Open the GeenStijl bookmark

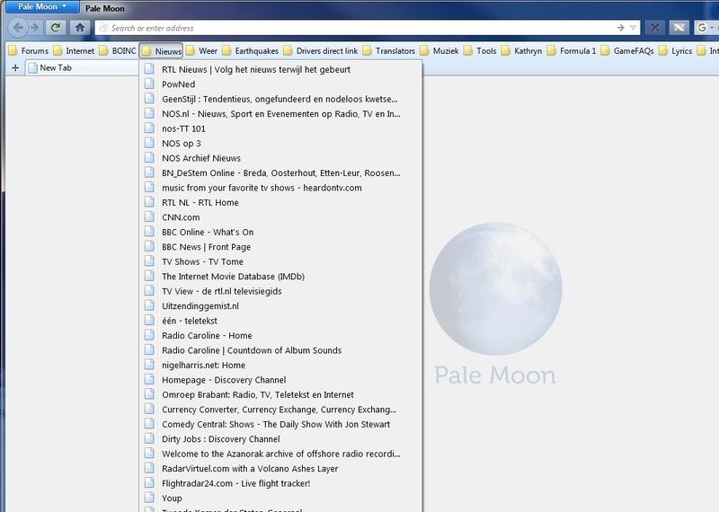tap(280, 99)
